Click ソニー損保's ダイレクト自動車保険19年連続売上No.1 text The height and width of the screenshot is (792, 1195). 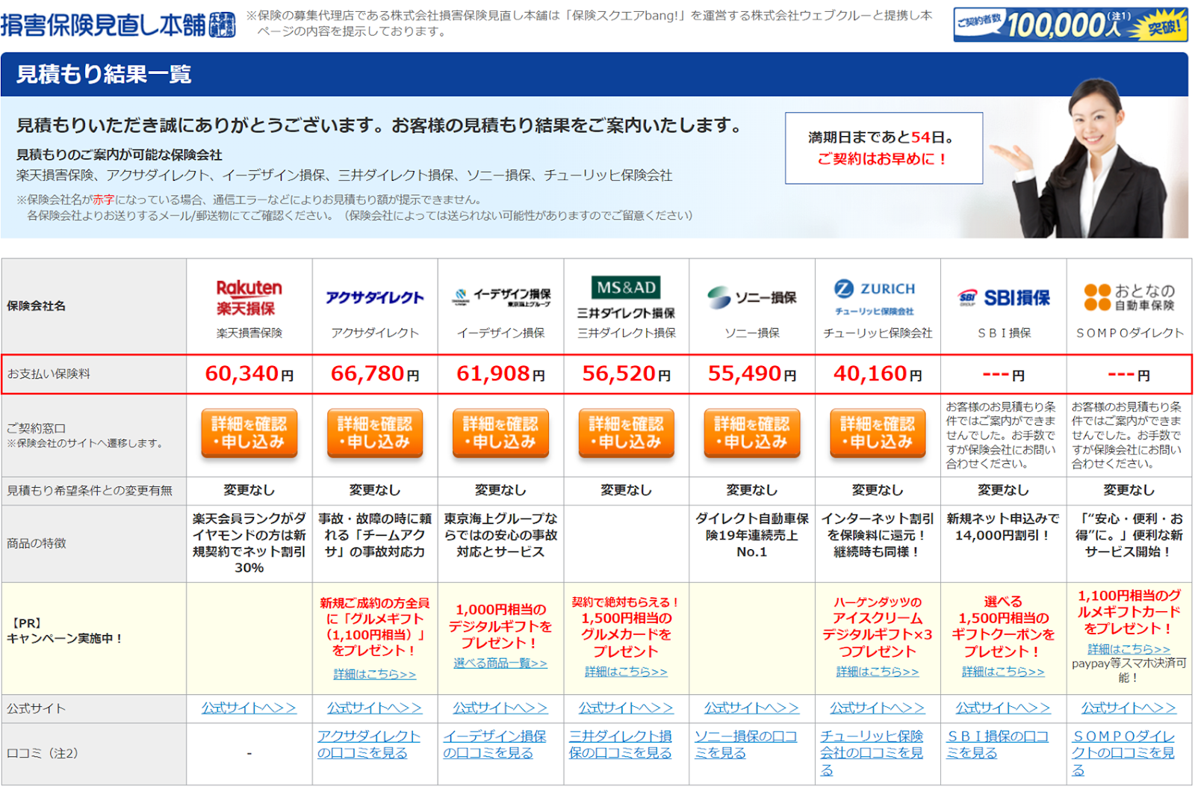tap(752, 535)
